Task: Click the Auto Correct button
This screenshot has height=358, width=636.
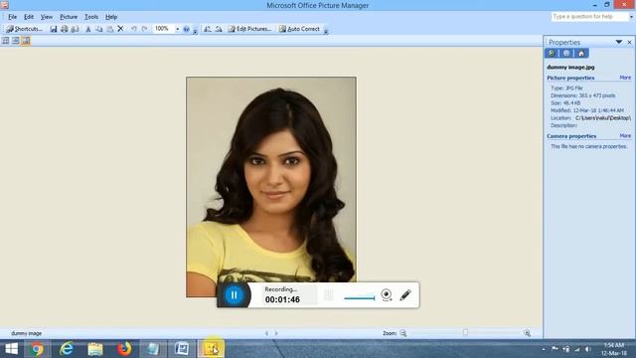Action: click(299, 29)
